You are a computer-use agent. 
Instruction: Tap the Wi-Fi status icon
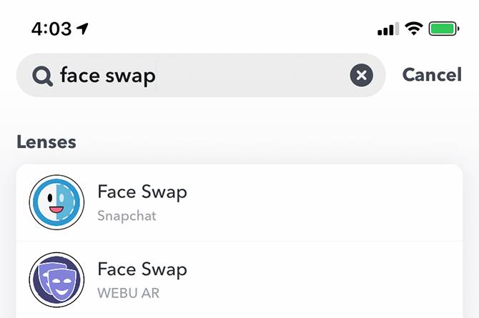(x=413, y=29)
